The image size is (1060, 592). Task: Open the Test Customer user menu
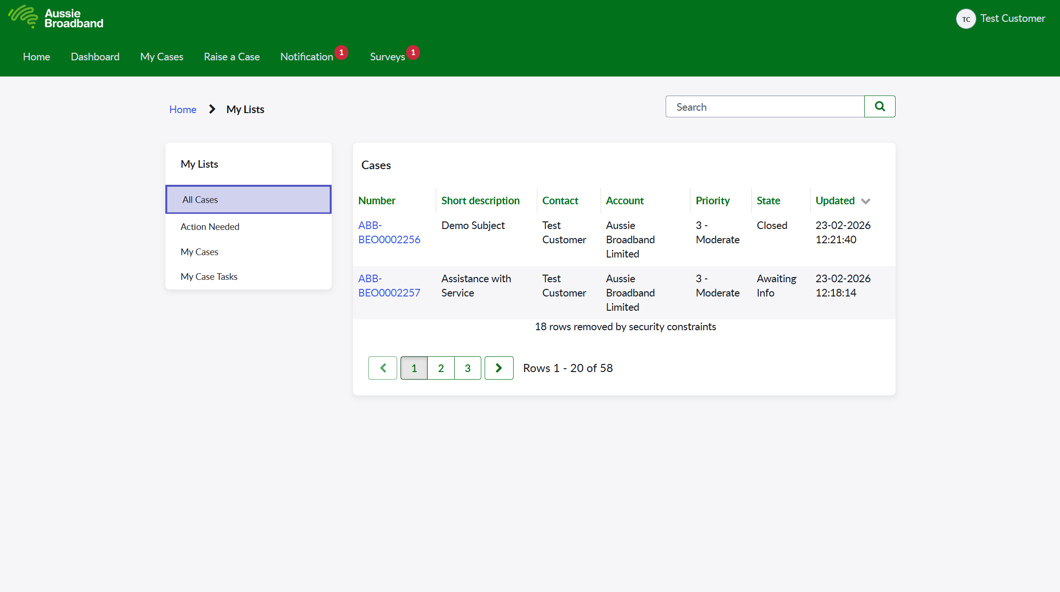(x=1012, y=19)
